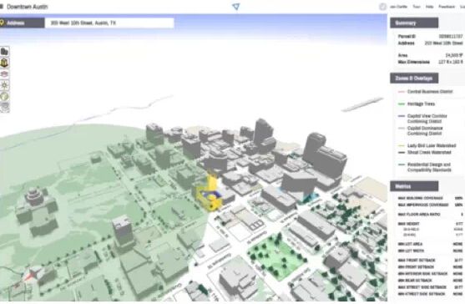Click the user avatar icon in header

click(x=382, y=7)
